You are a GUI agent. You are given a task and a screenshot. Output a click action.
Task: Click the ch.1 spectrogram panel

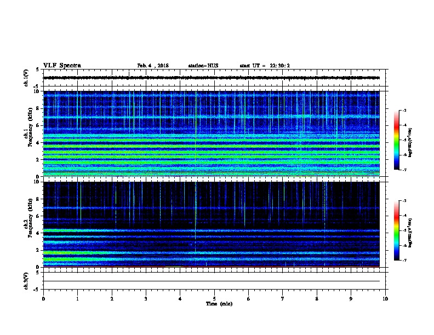point(212,134)
